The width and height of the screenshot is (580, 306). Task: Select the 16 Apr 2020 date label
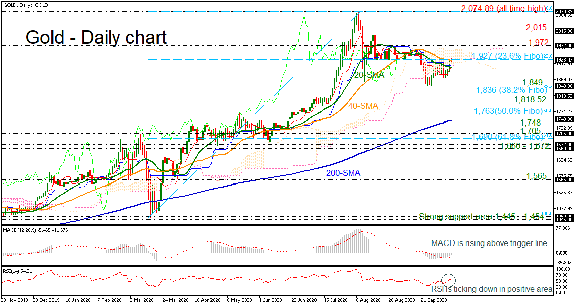tap(207, 300)
